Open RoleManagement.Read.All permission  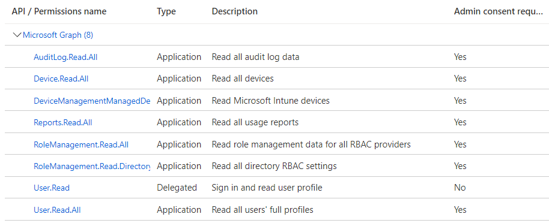point(81,144)
